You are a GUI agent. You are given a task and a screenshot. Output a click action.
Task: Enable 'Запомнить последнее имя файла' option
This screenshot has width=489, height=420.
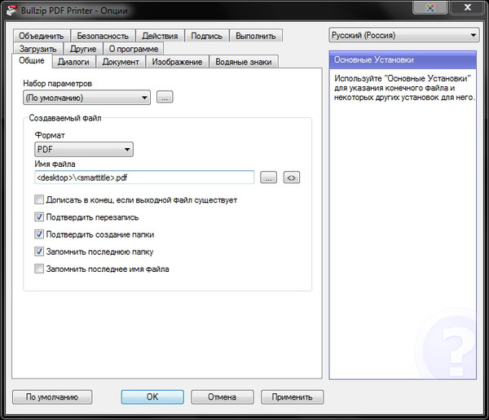click(39, 269)
